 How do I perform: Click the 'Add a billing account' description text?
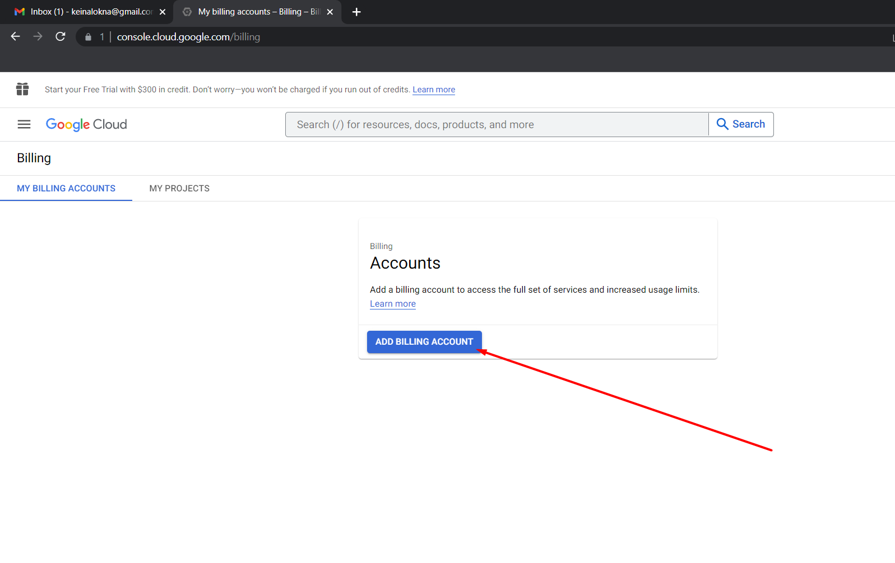pos(535,290)
